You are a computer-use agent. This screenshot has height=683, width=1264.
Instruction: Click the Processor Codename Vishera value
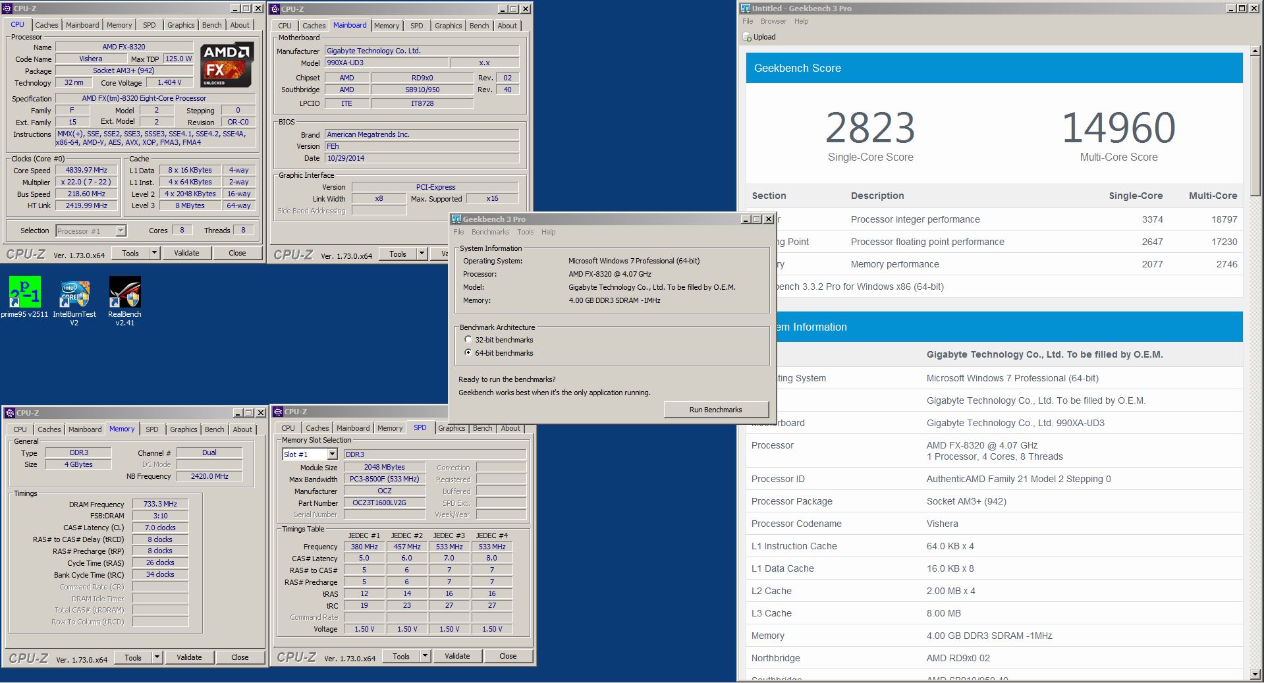coord(942,524)
